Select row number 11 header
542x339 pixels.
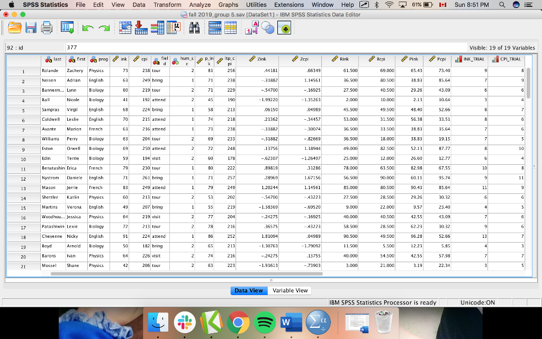coord(23,169)
